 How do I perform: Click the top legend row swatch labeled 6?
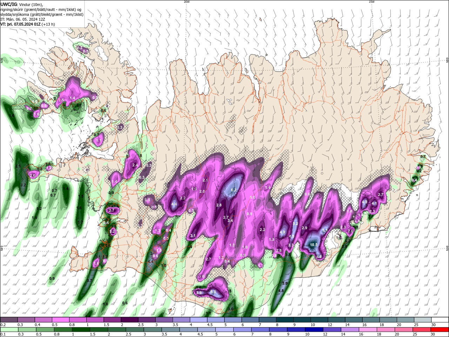point(250,320)
